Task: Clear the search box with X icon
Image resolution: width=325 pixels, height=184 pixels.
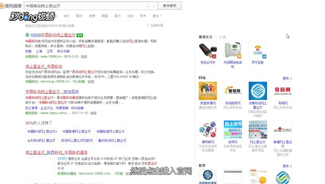Action: 154,6
